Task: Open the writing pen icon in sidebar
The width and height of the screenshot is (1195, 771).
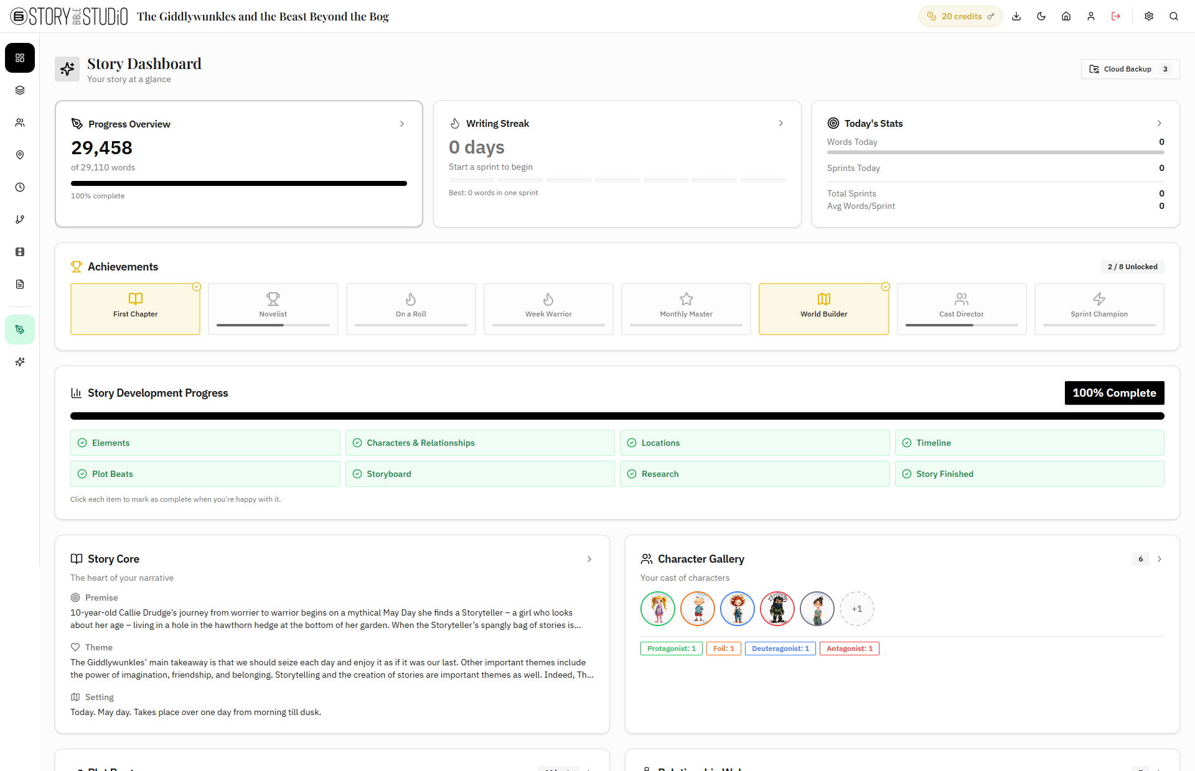Action: [20, 330]
